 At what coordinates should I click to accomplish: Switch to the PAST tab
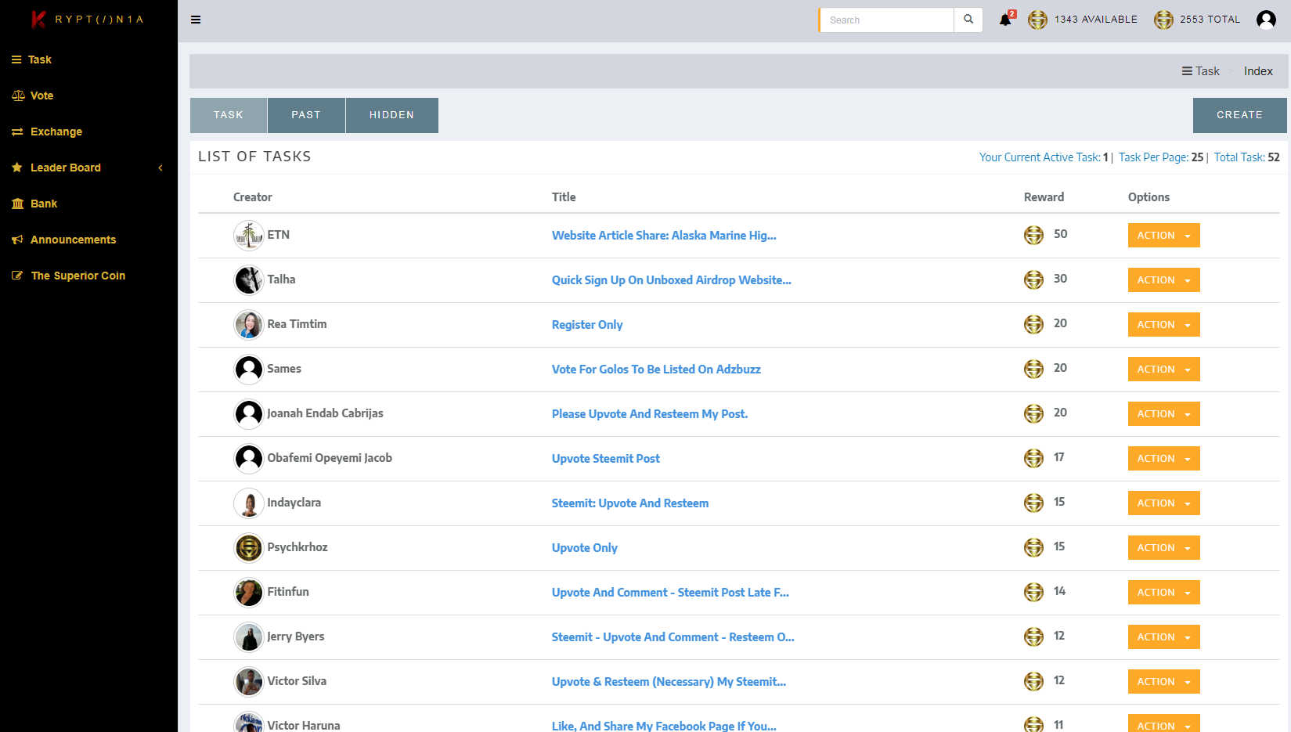tap(306, 115)
